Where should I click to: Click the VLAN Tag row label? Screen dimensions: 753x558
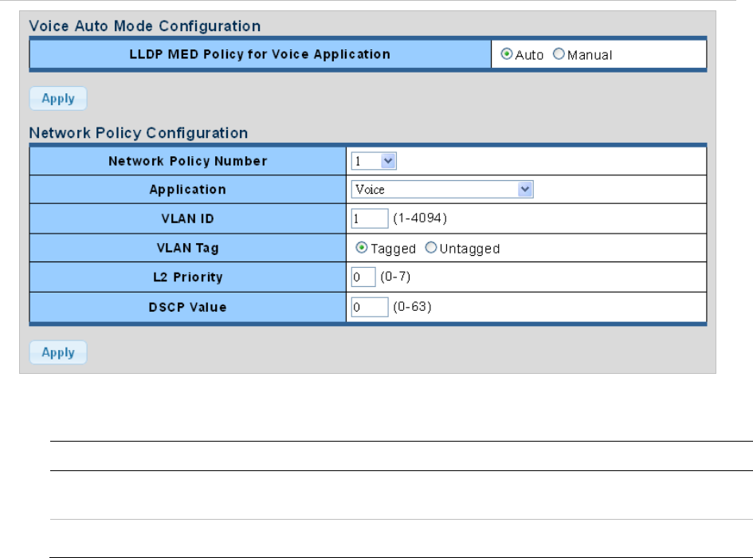187,248
